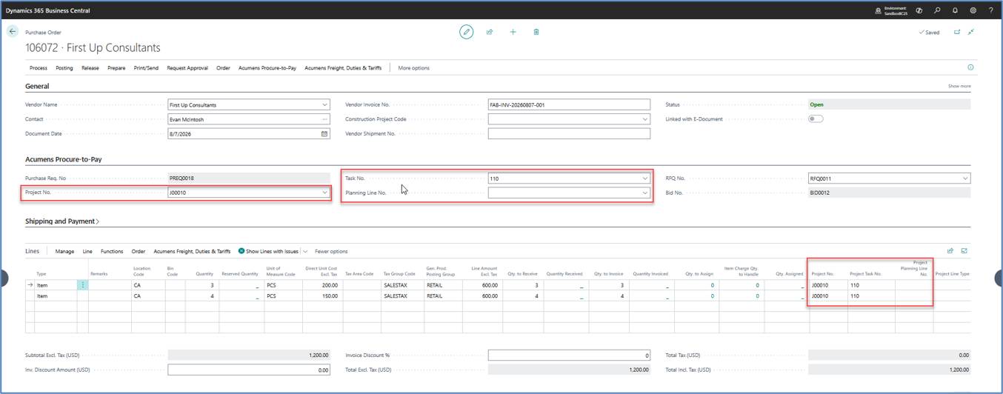This screenshot has height=394, width=1003.
Task: Open the Process menu
Action: (39, 67)
